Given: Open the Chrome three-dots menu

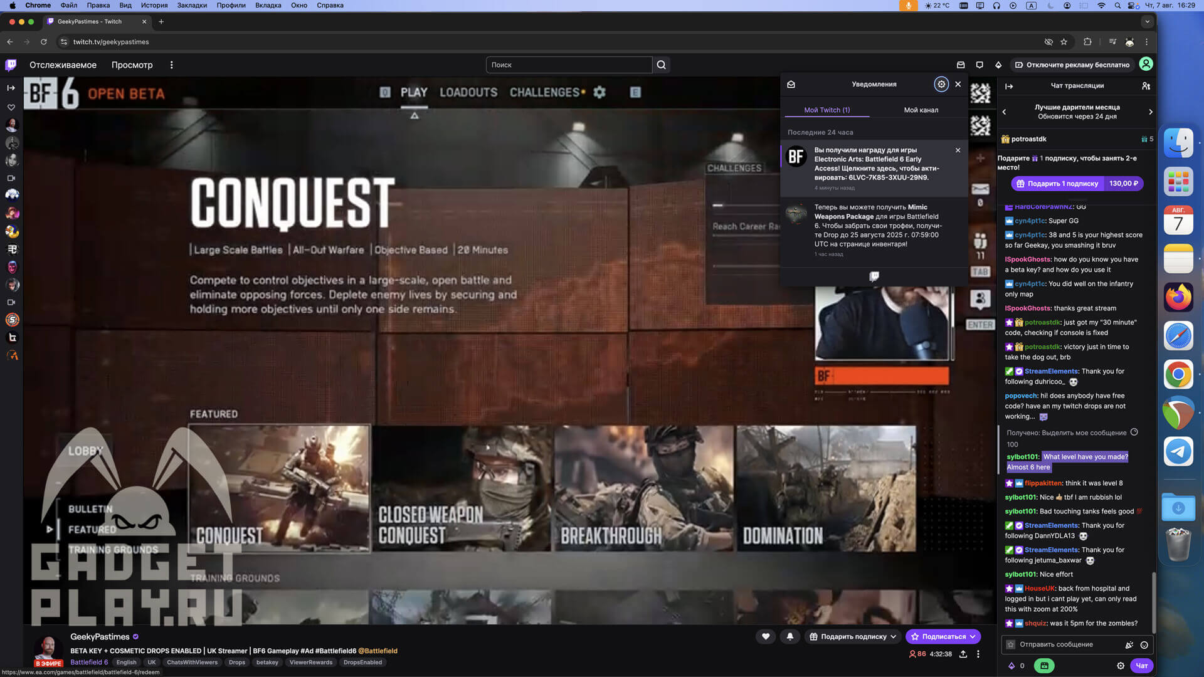Looking at the screenshot, I should (1146, 42).
